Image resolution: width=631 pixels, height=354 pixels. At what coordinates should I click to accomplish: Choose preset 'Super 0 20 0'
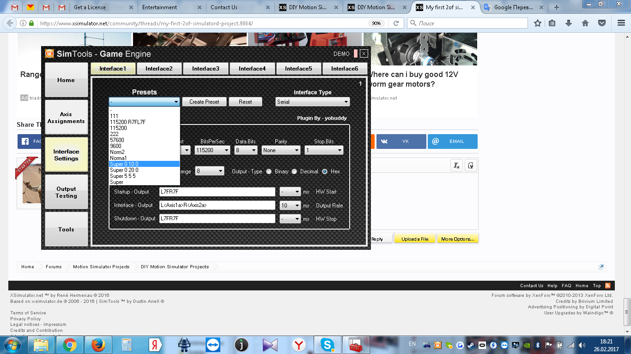point(144,170)
